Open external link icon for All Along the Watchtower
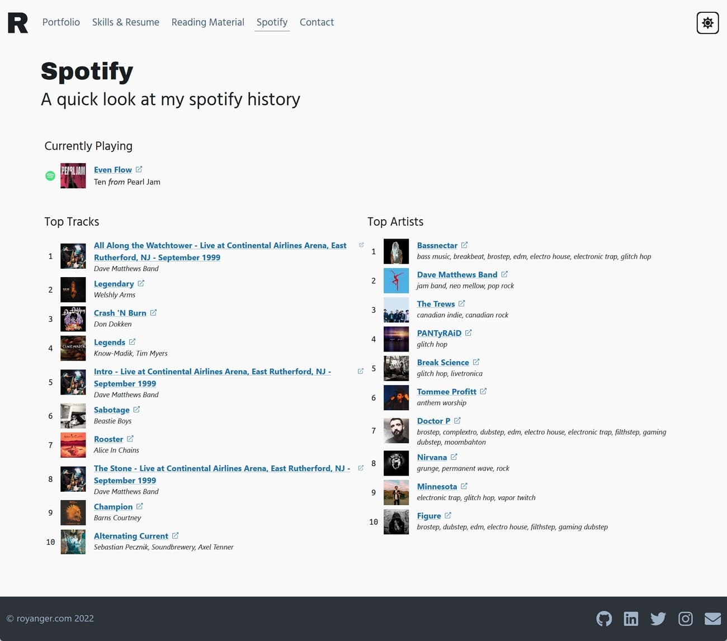Image resolution: width=727 pixels, height=641 pixels. [x=361, y=245]
